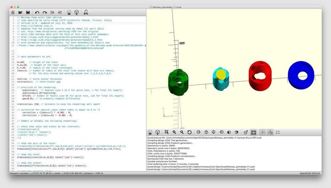
Task: Preview the design from the editor toolbar
Action: point(69,12)
